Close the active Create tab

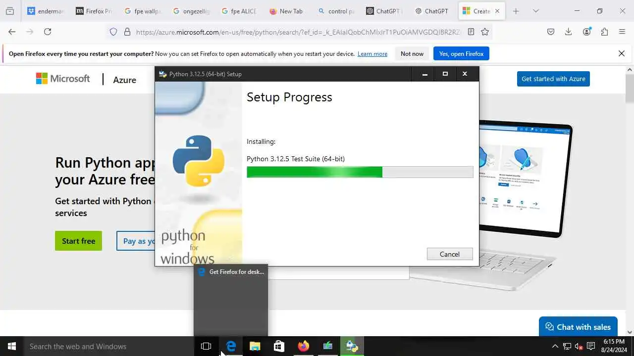coord(497,11)
